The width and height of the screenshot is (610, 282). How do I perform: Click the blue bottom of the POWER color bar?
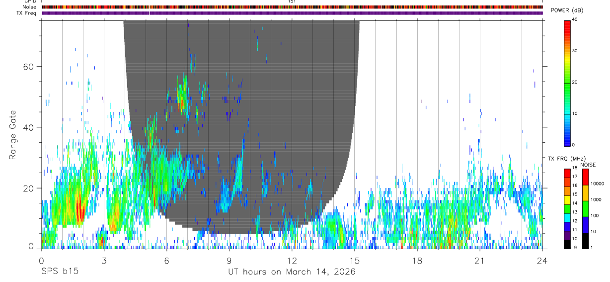point(567,140)
